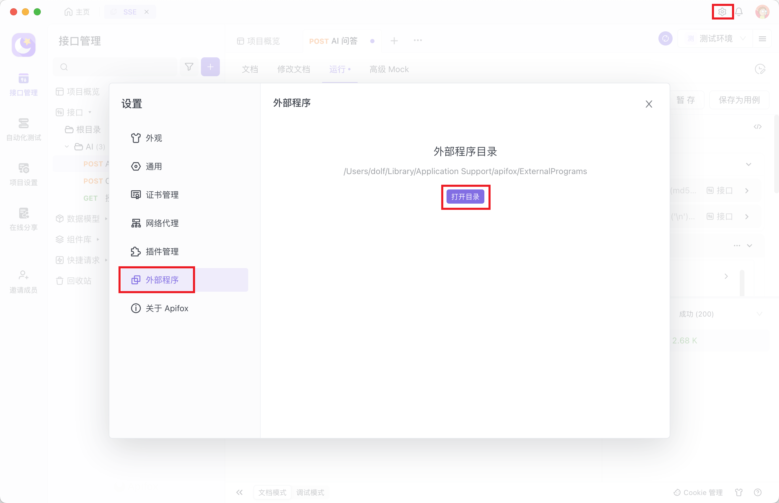The height and width of the screenshot is (503, 779).
Task: Open 网络代理 settings section
Action: pyautogui.click(x=162, y=223)
